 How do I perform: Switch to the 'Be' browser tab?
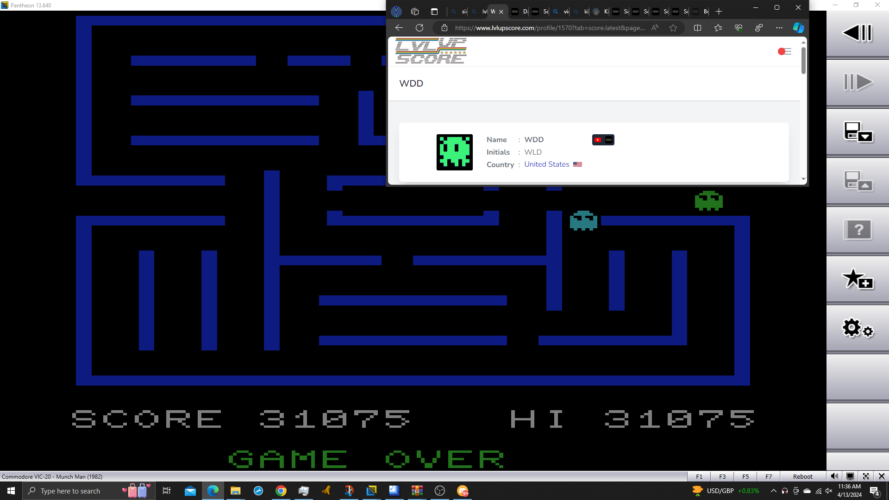702,12
